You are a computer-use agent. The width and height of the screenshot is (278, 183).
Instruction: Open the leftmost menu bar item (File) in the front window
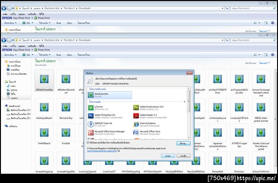coord(5,46)
